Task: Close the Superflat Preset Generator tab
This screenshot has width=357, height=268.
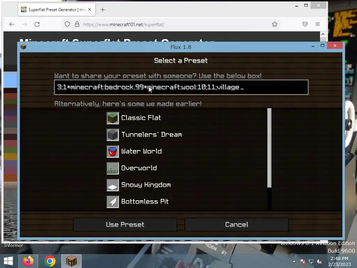Action: (90, 9)
